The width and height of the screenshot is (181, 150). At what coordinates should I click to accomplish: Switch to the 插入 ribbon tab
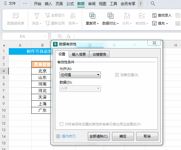(48, 4)
